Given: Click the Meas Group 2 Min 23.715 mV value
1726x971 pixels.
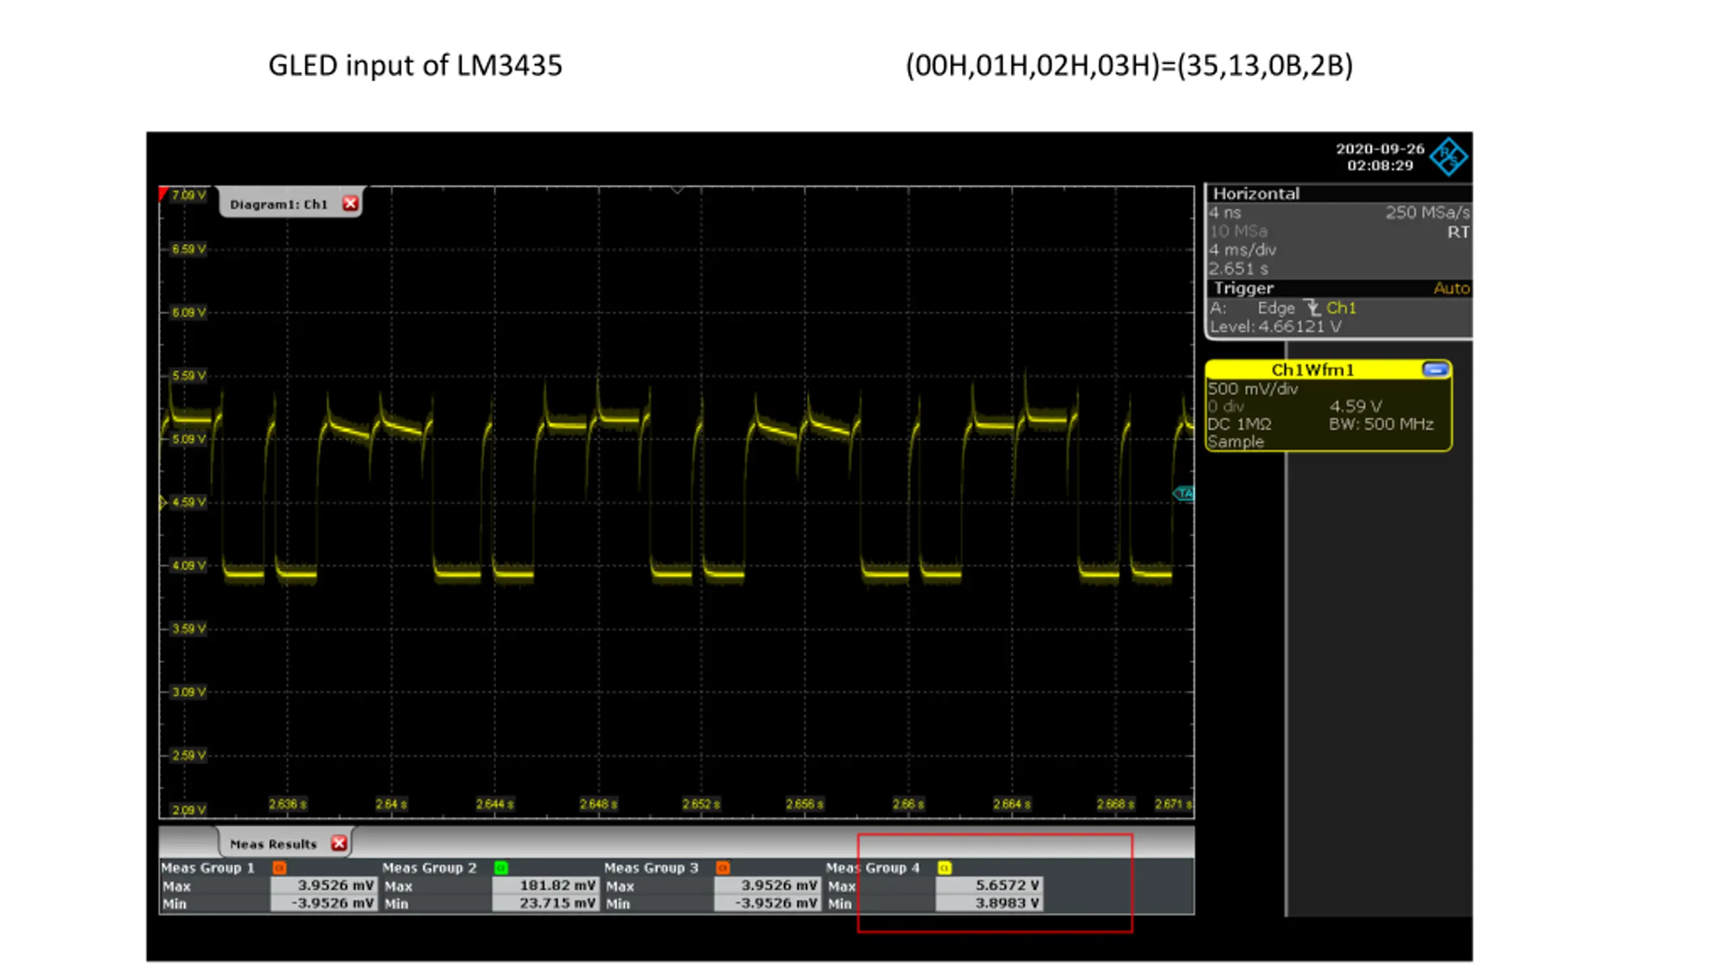Looking at the screenshot, I should click(545, 902).
